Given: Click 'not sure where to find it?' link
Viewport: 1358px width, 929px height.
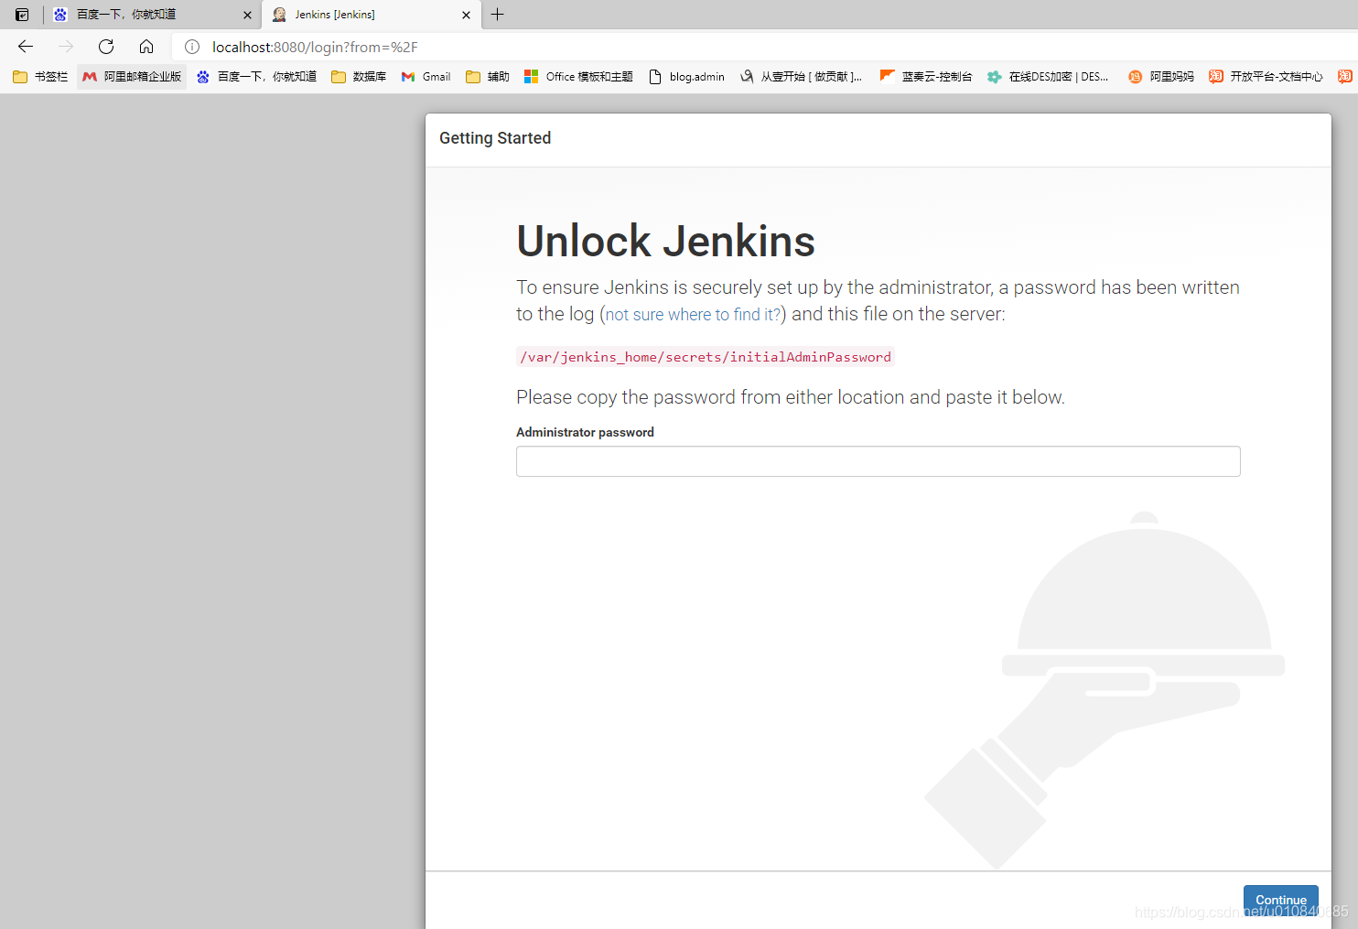Looking at the screenshot, I should coord(694,315).
